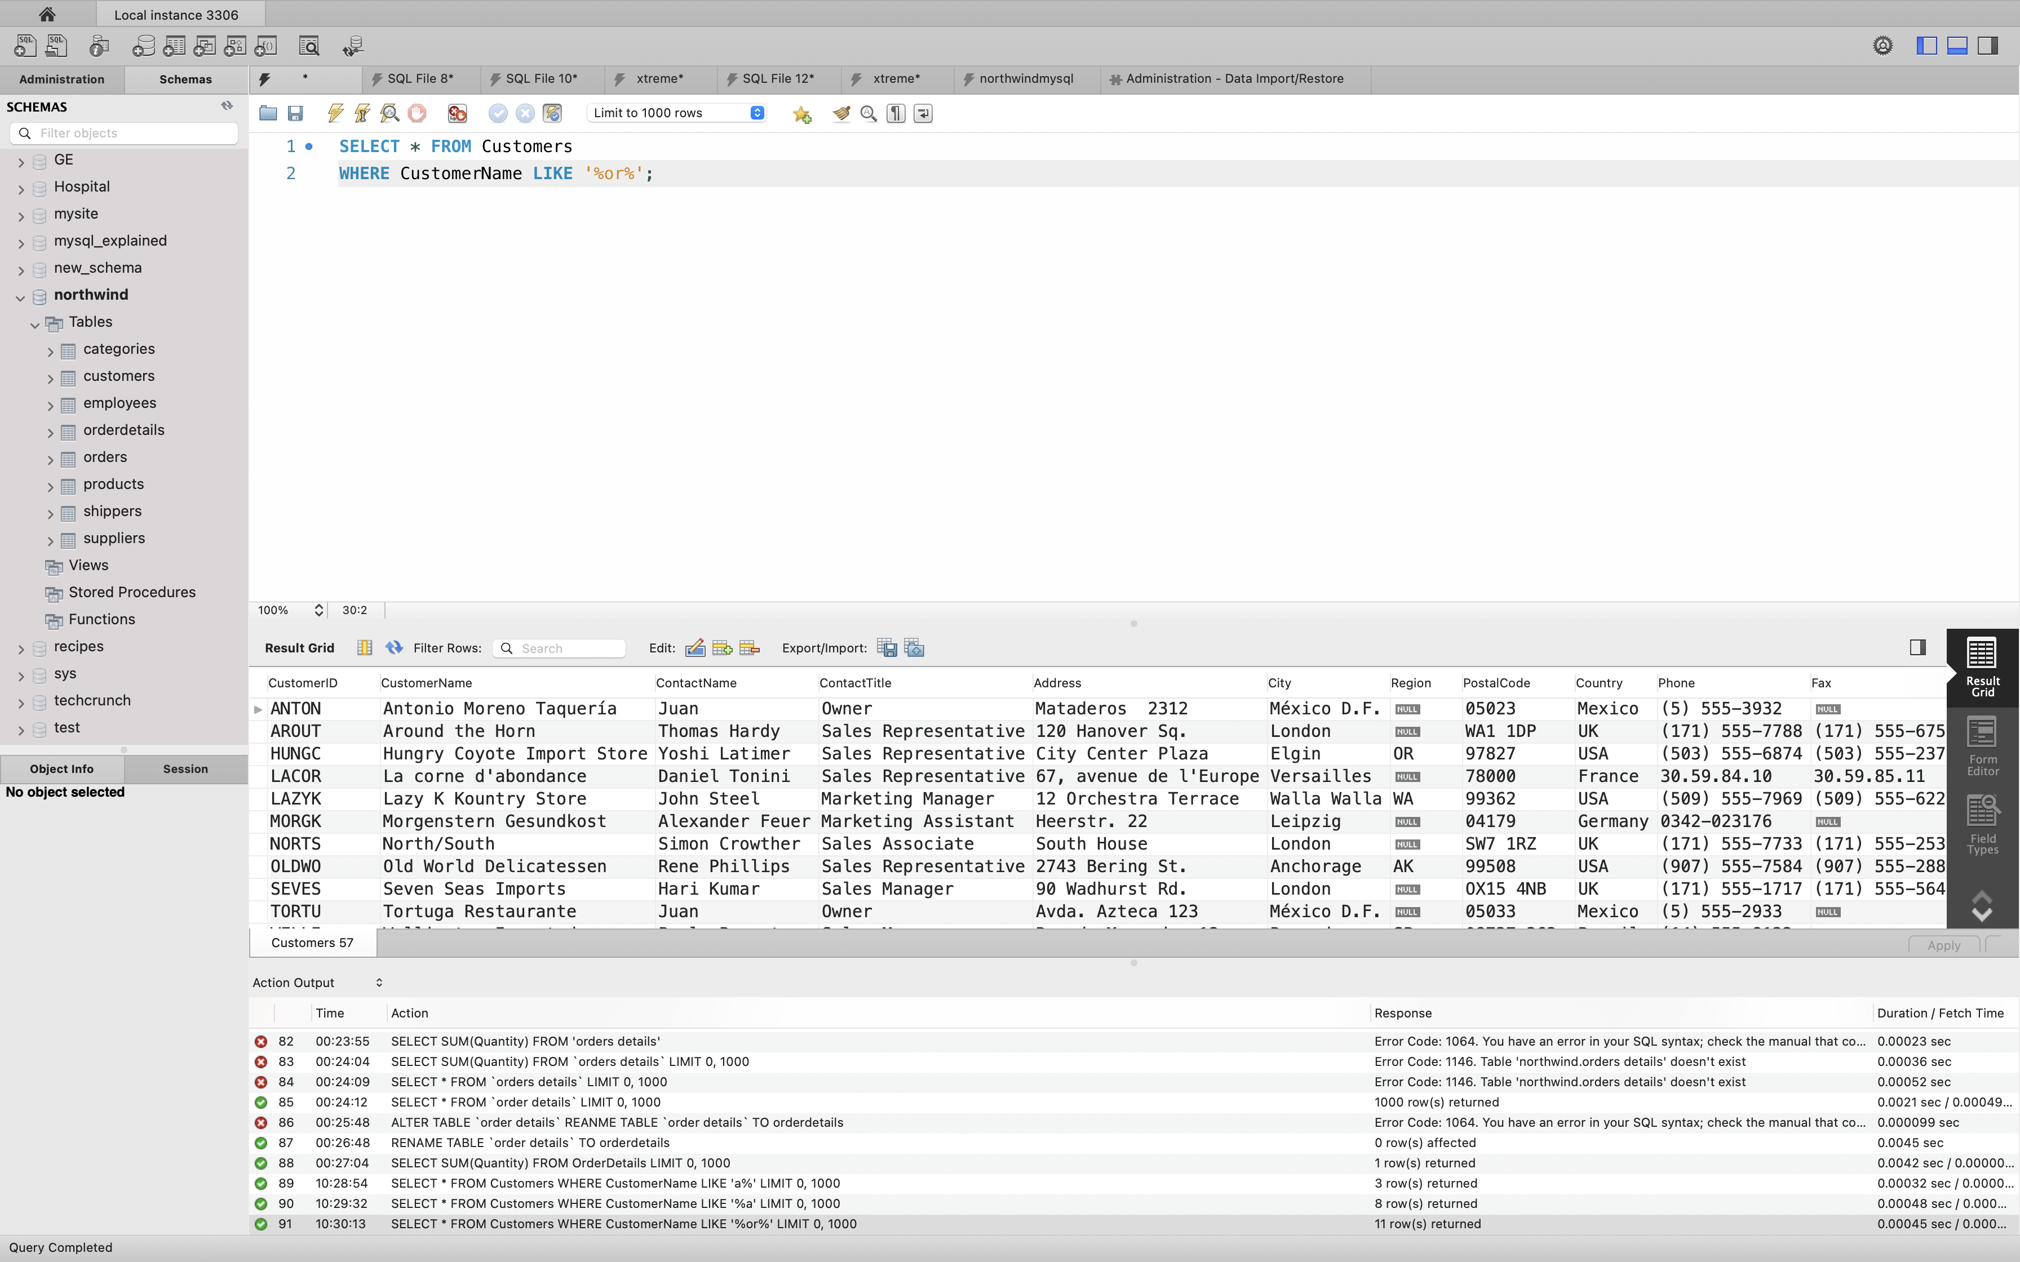This screenshot has width=2020, height=1262.
Task: Click the stop execution hand icon
Action: 417,113
